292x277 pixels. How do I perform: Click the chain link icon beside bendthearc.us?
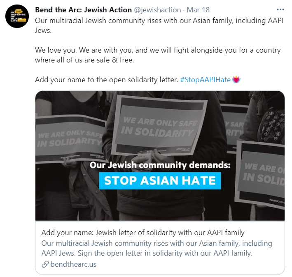[45, 264]
